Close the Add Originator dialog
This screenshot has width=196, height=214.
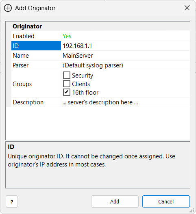(187, 8)
